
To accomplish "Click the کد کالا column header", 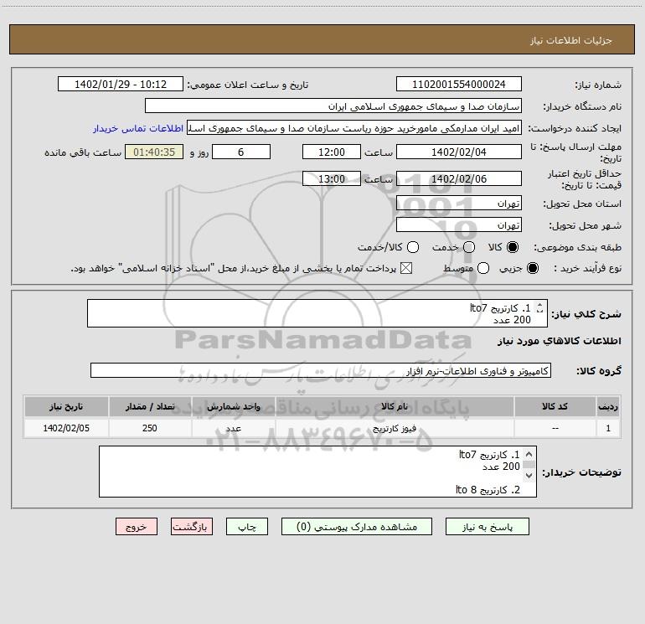I will [555, 406].
